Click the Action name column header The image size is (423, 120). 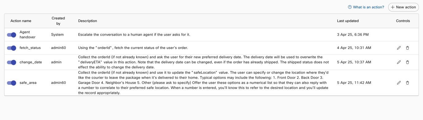(x=21, y=21)
